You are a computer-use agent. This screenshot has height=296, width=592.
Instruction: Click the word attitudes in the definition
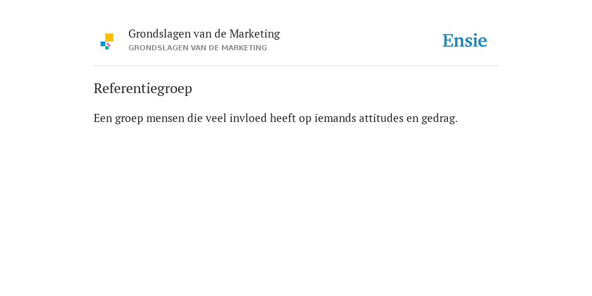(381, 119)
